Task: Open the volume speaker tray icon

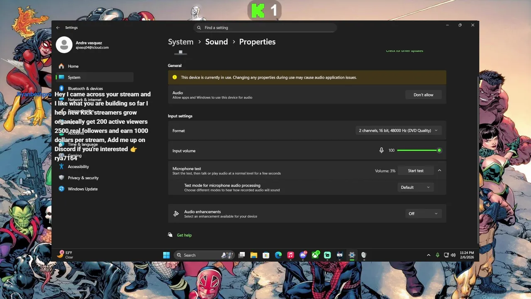Action: point(453,255)
